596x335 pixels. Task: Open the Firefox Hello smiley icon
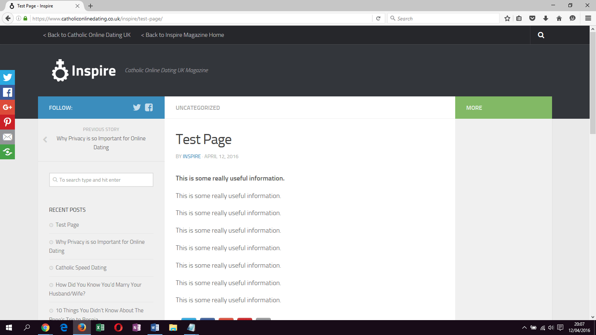point(573,18)
